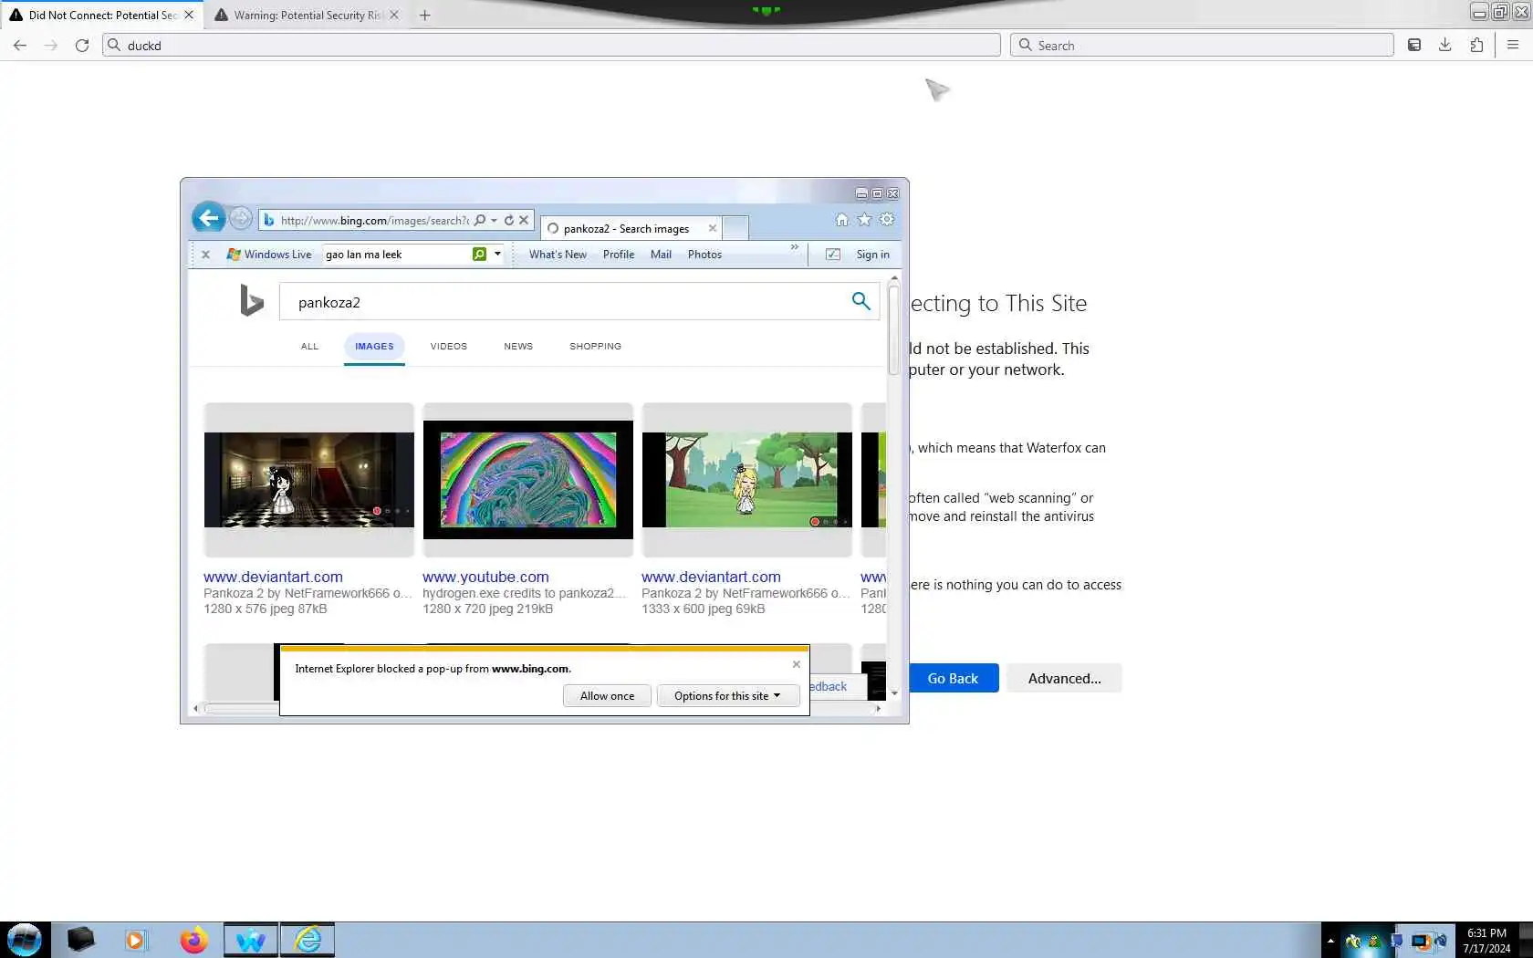This screenshot has height=958, width=1533.
Task: Click the Windows Live logo button
Action: 269,255
